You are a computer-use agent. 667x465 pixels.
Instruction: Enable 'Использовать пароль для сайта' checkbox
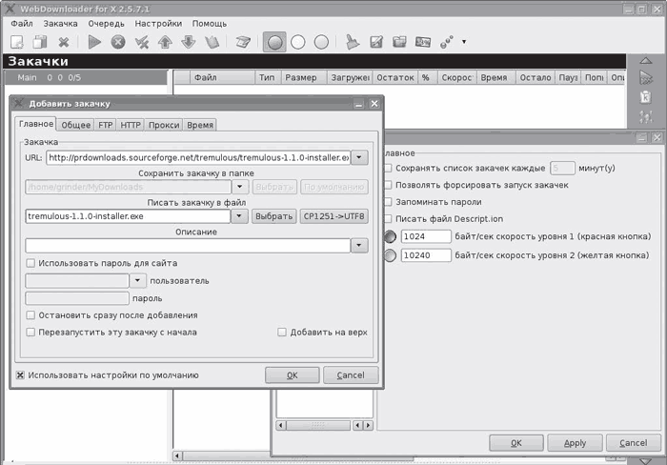click(x=31, y=263)
